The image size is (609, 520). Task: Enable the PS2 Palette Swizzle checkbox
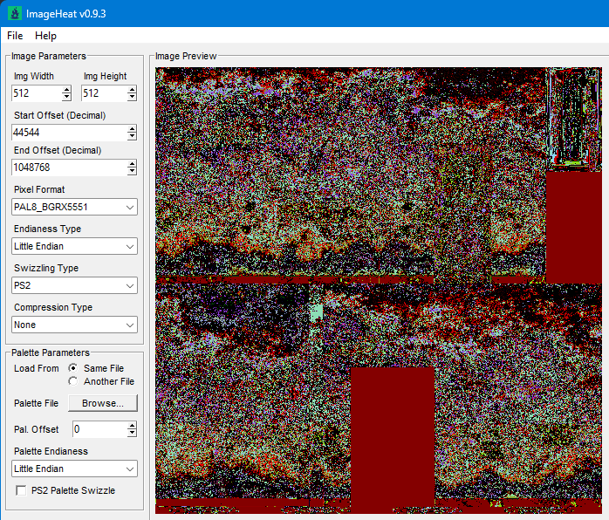click(21, 490)
